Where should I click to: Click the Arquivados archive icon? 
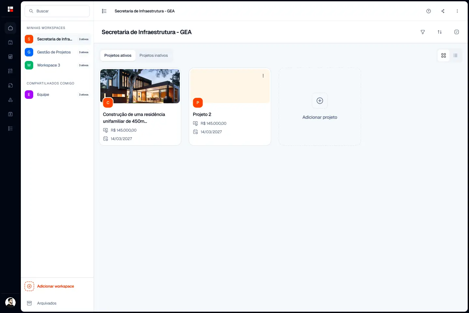pos(29,303)
